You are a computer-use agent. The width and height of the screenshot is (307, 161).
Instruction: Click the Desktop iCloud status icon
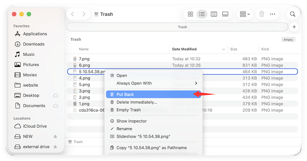point(56,95)
